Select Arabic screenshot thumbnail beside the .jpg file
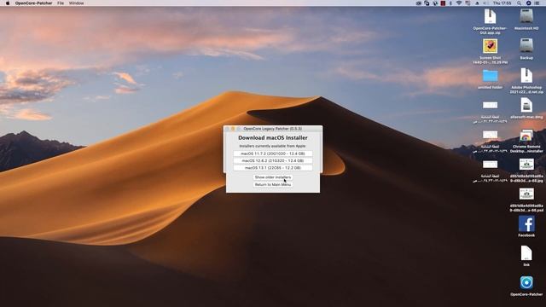This screenshot has height=307, width=546. 490,165
